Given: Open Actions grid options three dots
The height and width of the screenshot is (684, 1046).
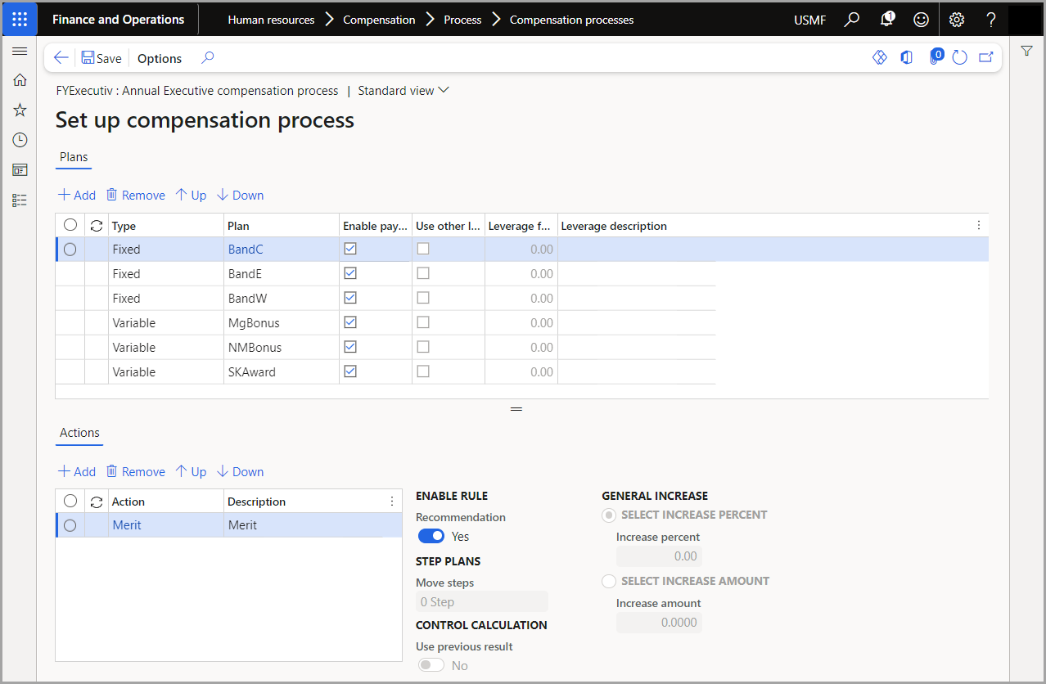Looking at the screenshot, I should click(x=392, y=502).
